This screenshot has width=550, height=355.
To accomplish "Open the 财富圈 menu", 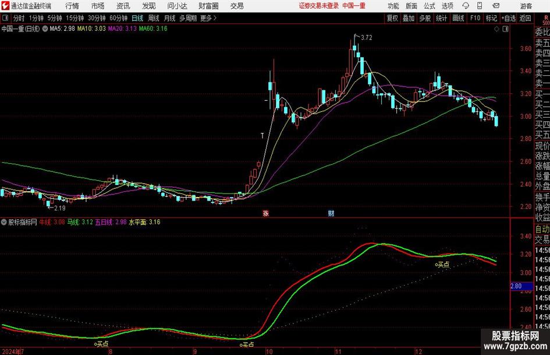I will 208,6.
